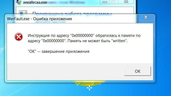Click the 'Инструкция по адресу' message text
This screenshot has height=96, width=171.
click(49, 36)
